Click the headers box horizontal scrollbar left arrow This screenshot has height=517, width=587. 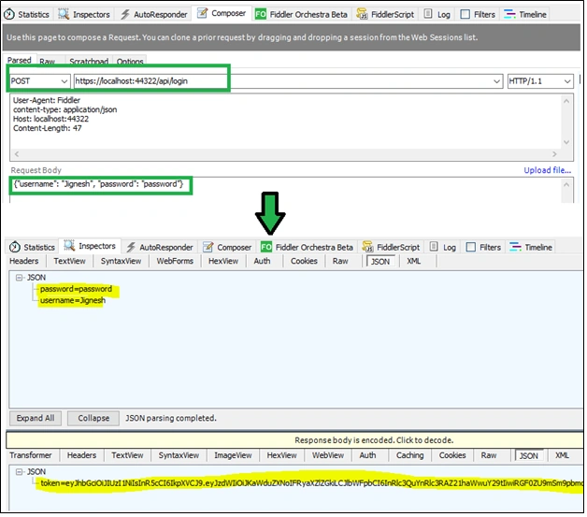(16, 154)
